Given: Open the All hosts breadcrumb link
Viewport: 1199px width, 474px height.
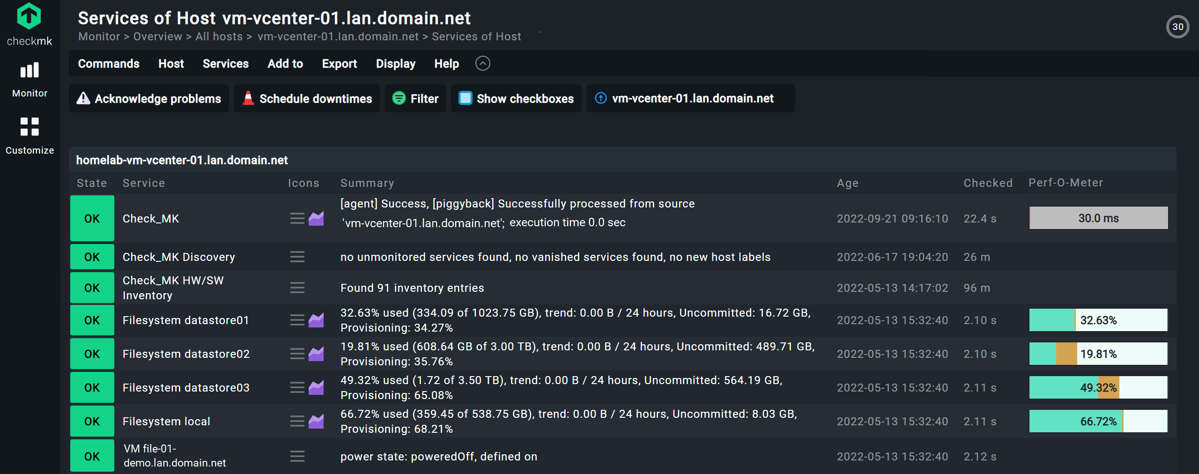Looking at the screenshot, I should tap(218, 36).
